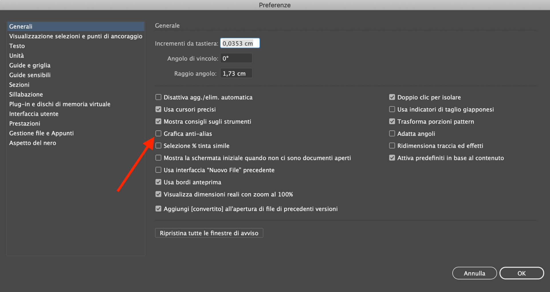The height and width of the screenshot is (292, 550).
Task: Open the Sillabazione preferences section
Action: coord(76,94)
